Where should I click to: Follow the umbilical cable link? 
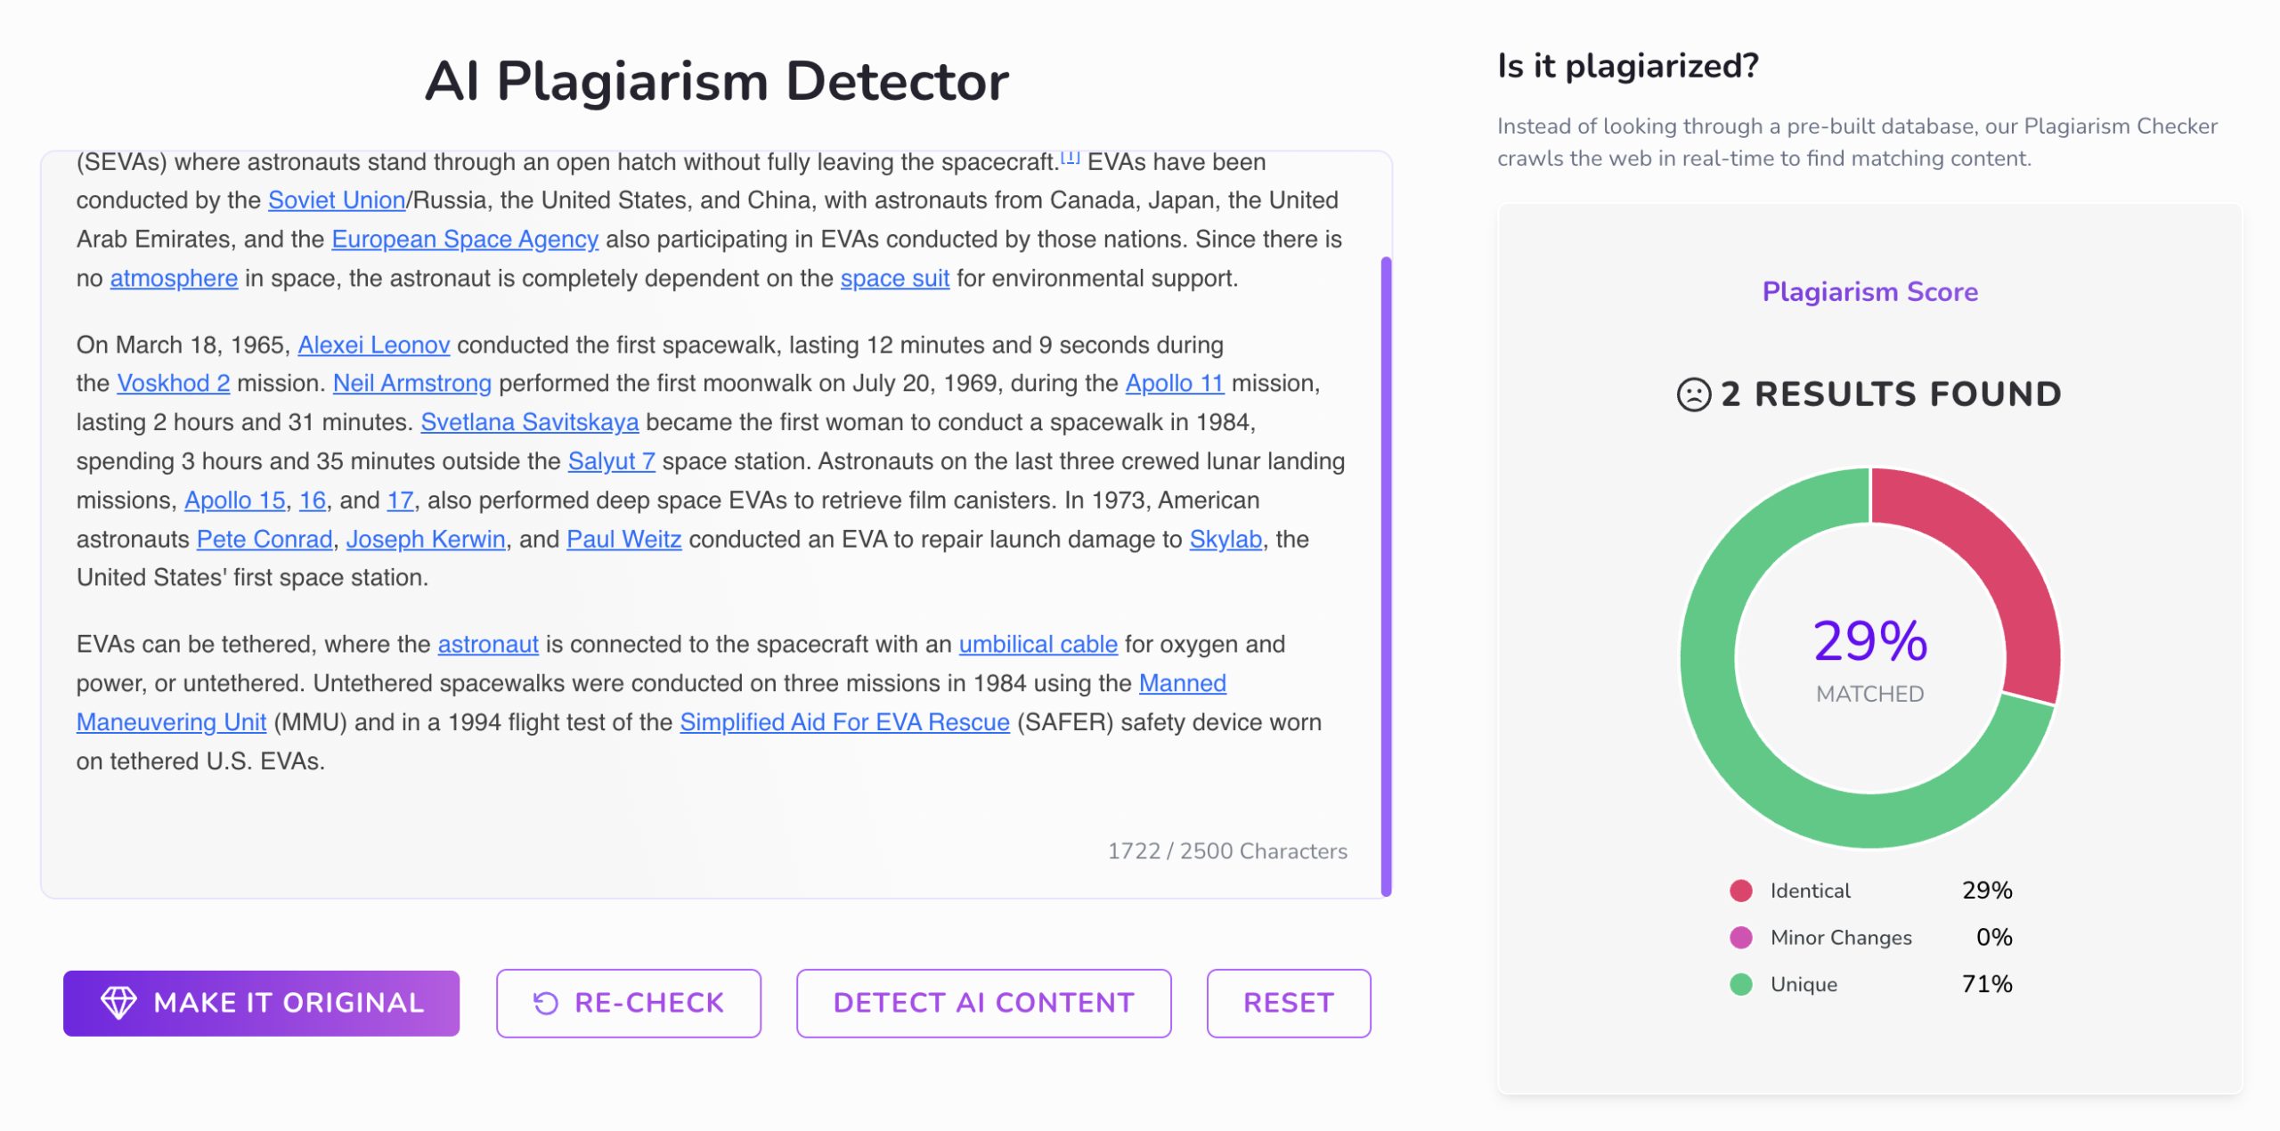point(1038,644)
